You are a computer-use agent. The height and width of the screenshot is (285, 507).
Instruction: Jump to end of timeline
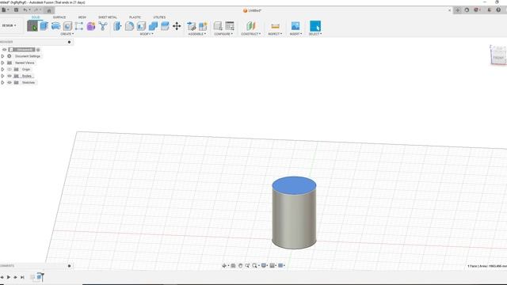pyautogui.click(x=22, y=277)
